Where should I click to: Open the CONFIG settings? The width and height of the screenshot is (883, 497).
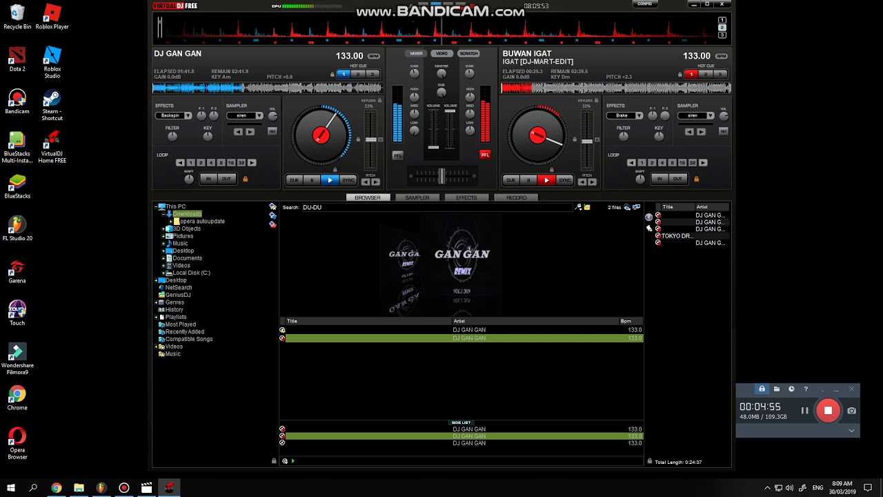(x=645, y=3)
